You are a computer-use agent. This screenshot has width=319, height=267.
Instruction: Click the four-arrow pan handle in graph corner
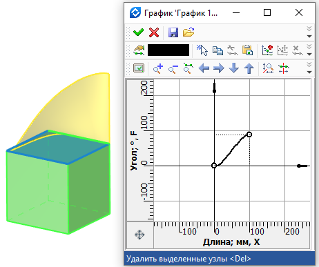point(139,235)
